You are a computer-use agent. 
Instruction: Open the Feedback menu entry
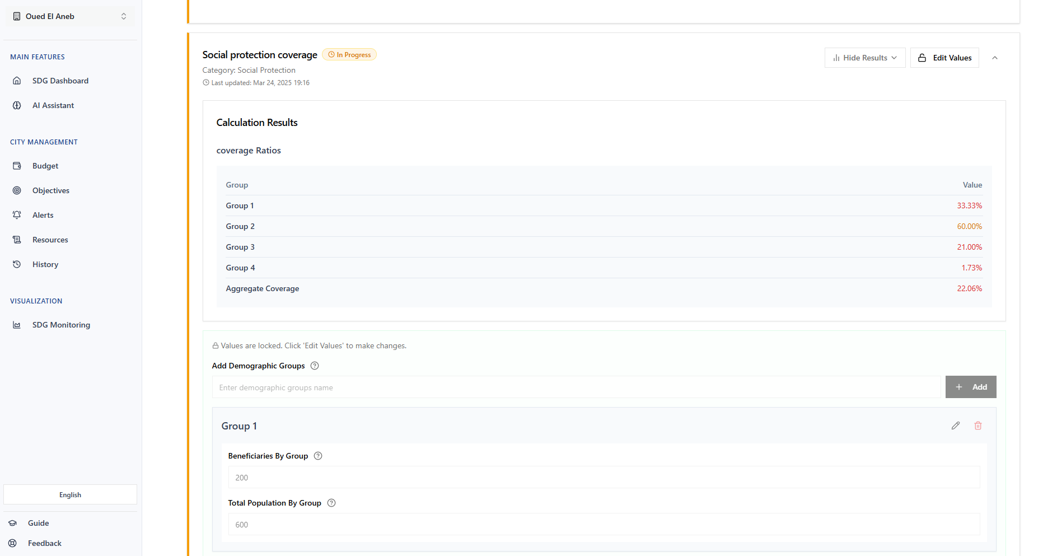[x=44, y=543]
